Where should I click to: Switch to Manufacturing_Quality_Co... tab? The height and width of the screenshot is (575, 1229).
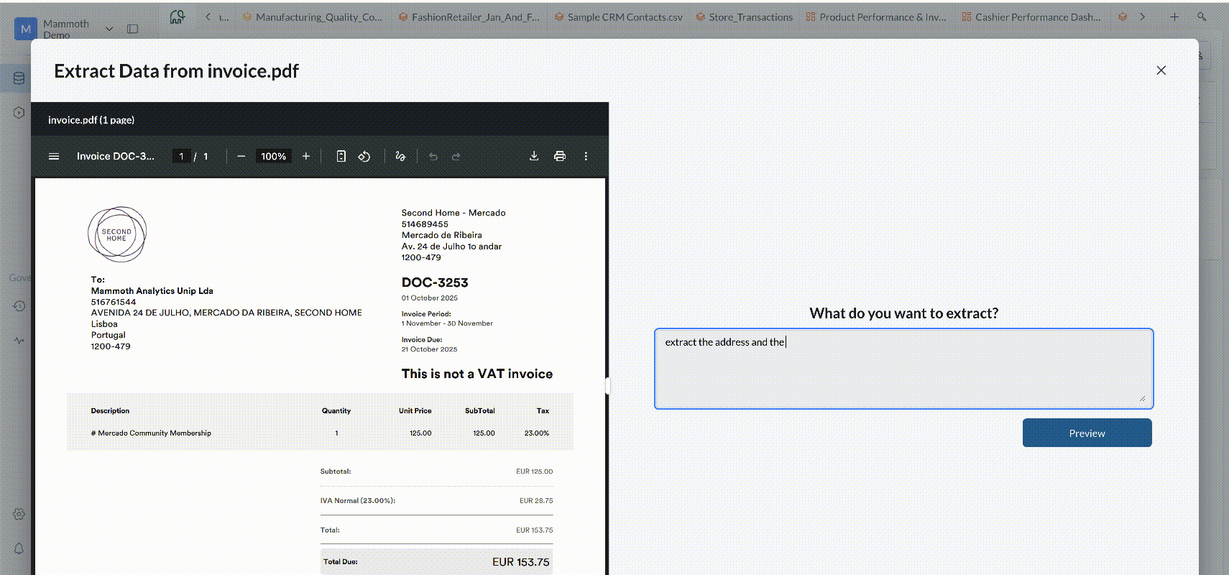click(x=313, y=17)
